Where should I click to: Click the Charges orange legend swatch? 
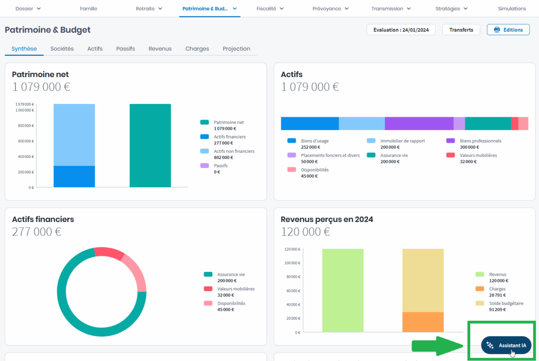point(480,289)
